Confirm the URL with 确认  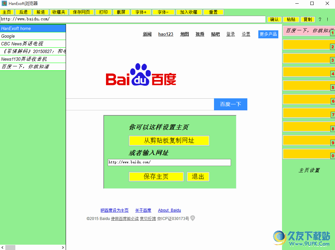coord(274,19)
